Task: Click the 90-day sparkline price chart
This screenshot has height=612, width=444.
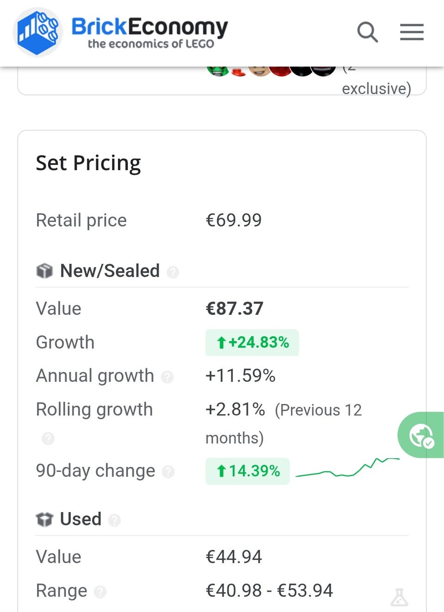Action: tap(347, 468)
